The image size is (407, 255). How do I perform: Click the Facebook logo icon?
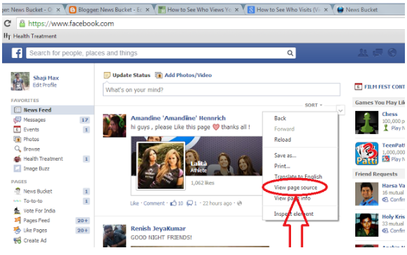(x=17, y=53)
